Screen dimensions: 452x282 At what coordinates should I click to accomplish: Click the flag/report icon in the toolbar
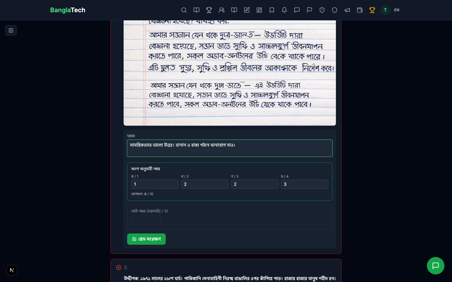point(309,10)
